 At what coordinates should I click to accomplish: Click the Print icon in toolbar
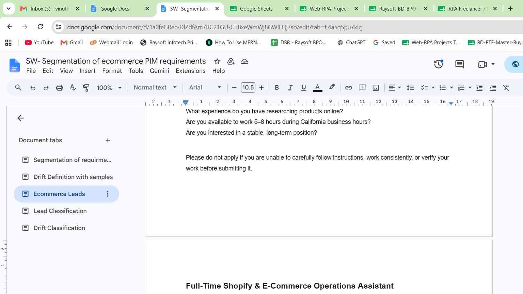[60, 88]
